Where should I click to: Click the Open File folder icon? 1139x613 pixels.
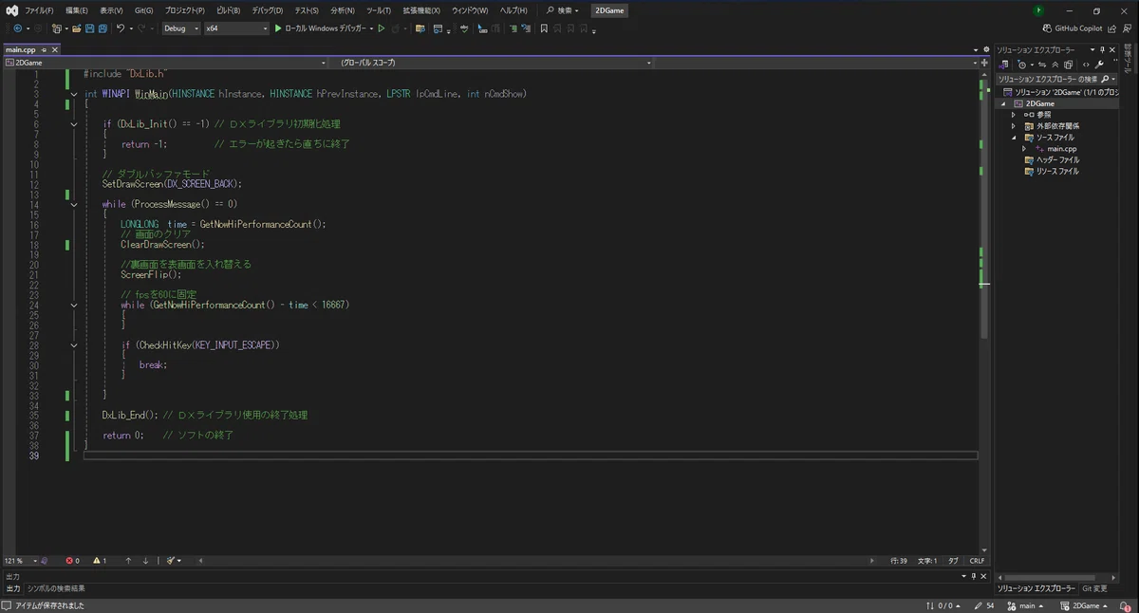(77, 28)
